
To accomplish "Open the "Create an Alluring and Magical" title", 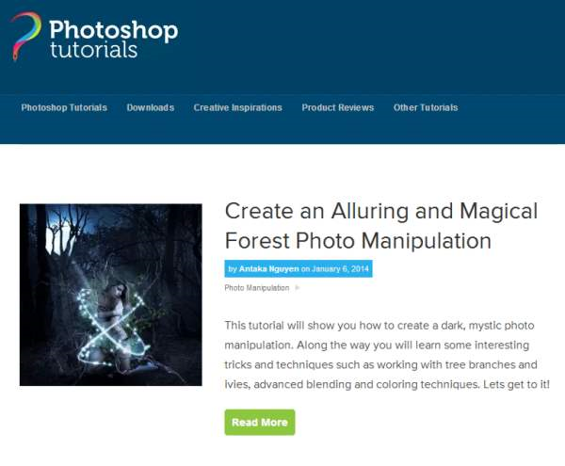I will pyautogui.click(x=381, y=211).
